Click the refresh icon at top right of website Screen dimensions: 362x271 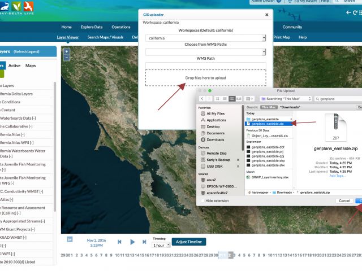tap(355, 12)
